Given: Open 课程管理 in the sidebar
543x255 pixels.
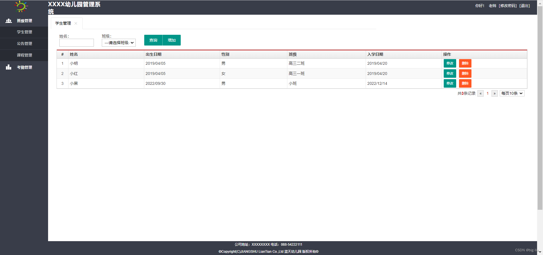Looking at the screenshot, I should [x=24, y=55].
